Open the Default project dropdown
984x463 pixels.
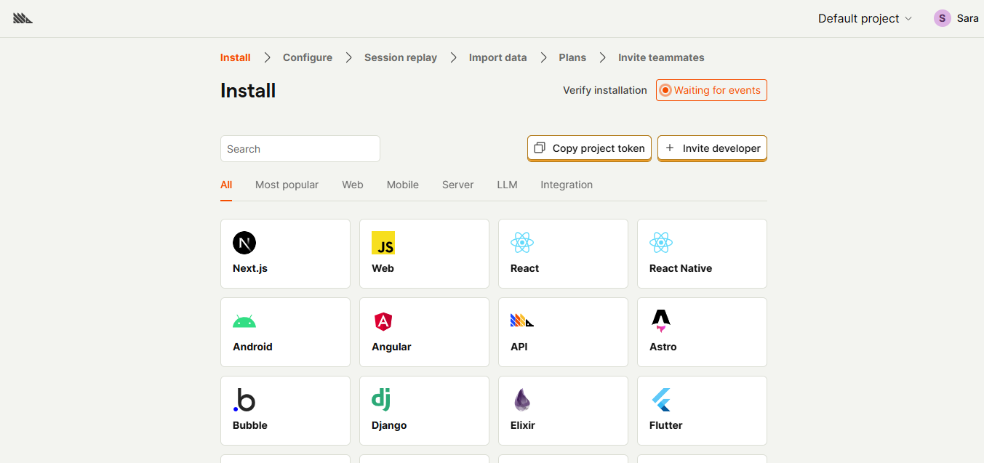click(x=865, y=18)
